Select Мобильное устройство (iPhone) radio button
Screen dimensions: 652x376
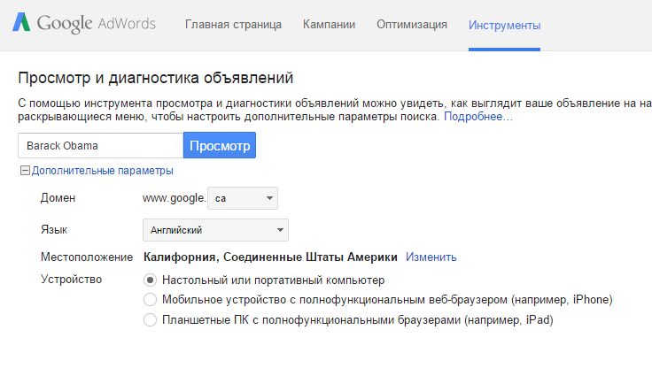pyautogui.click(x=150, y=300)
